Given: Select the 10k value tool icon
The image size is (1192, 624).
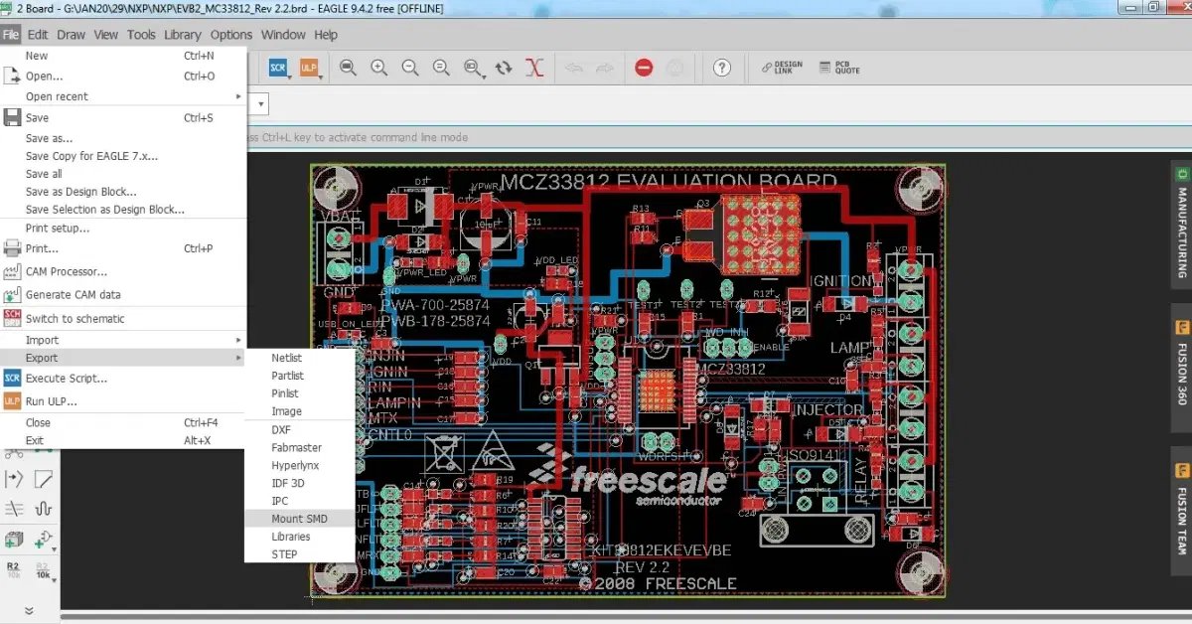Looking at the screenshot, I should (x=43, y=569).
